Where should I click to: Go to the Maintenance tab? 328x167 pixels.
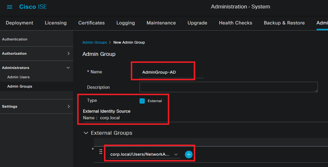tap(161, 23)
